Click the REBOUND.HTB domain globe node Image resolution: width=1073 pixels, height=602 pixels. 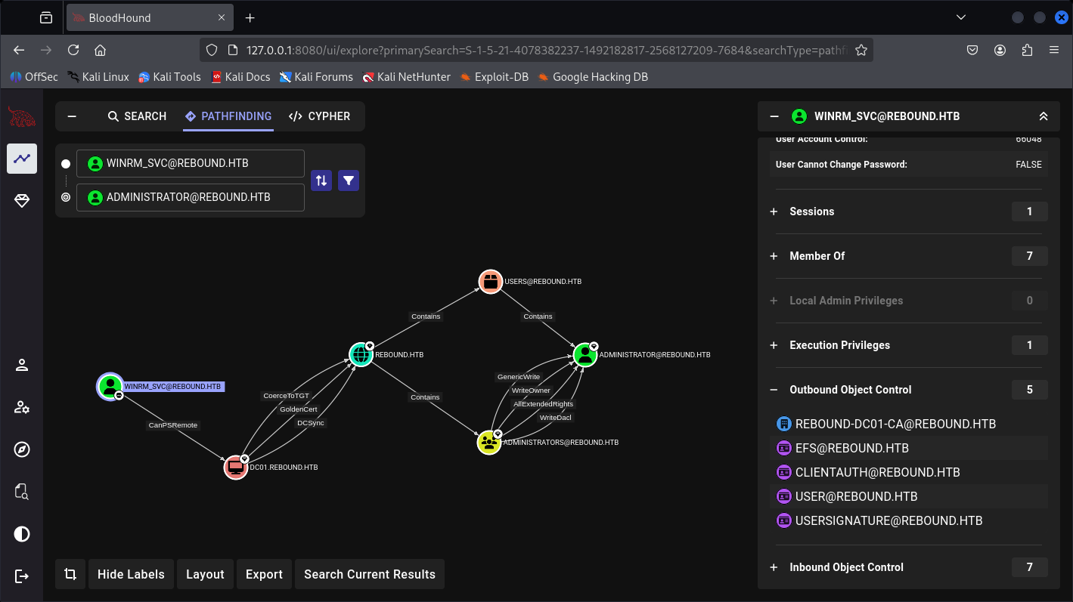(361, 354)
